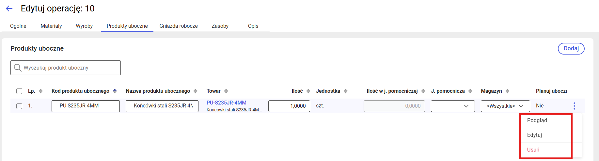Click the back arrow icon
This screenshot has width=599, height=161.
point(9,9)
